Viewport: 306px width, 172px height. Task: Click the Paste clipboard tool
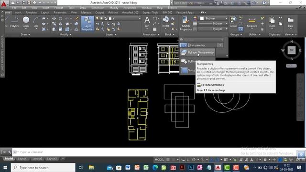pos(272,22)
